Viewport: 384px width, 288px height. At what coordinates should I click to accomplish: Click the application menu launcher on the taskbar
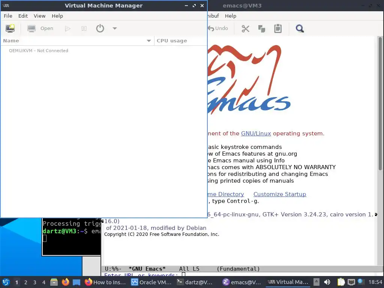[x=6, y=282]
